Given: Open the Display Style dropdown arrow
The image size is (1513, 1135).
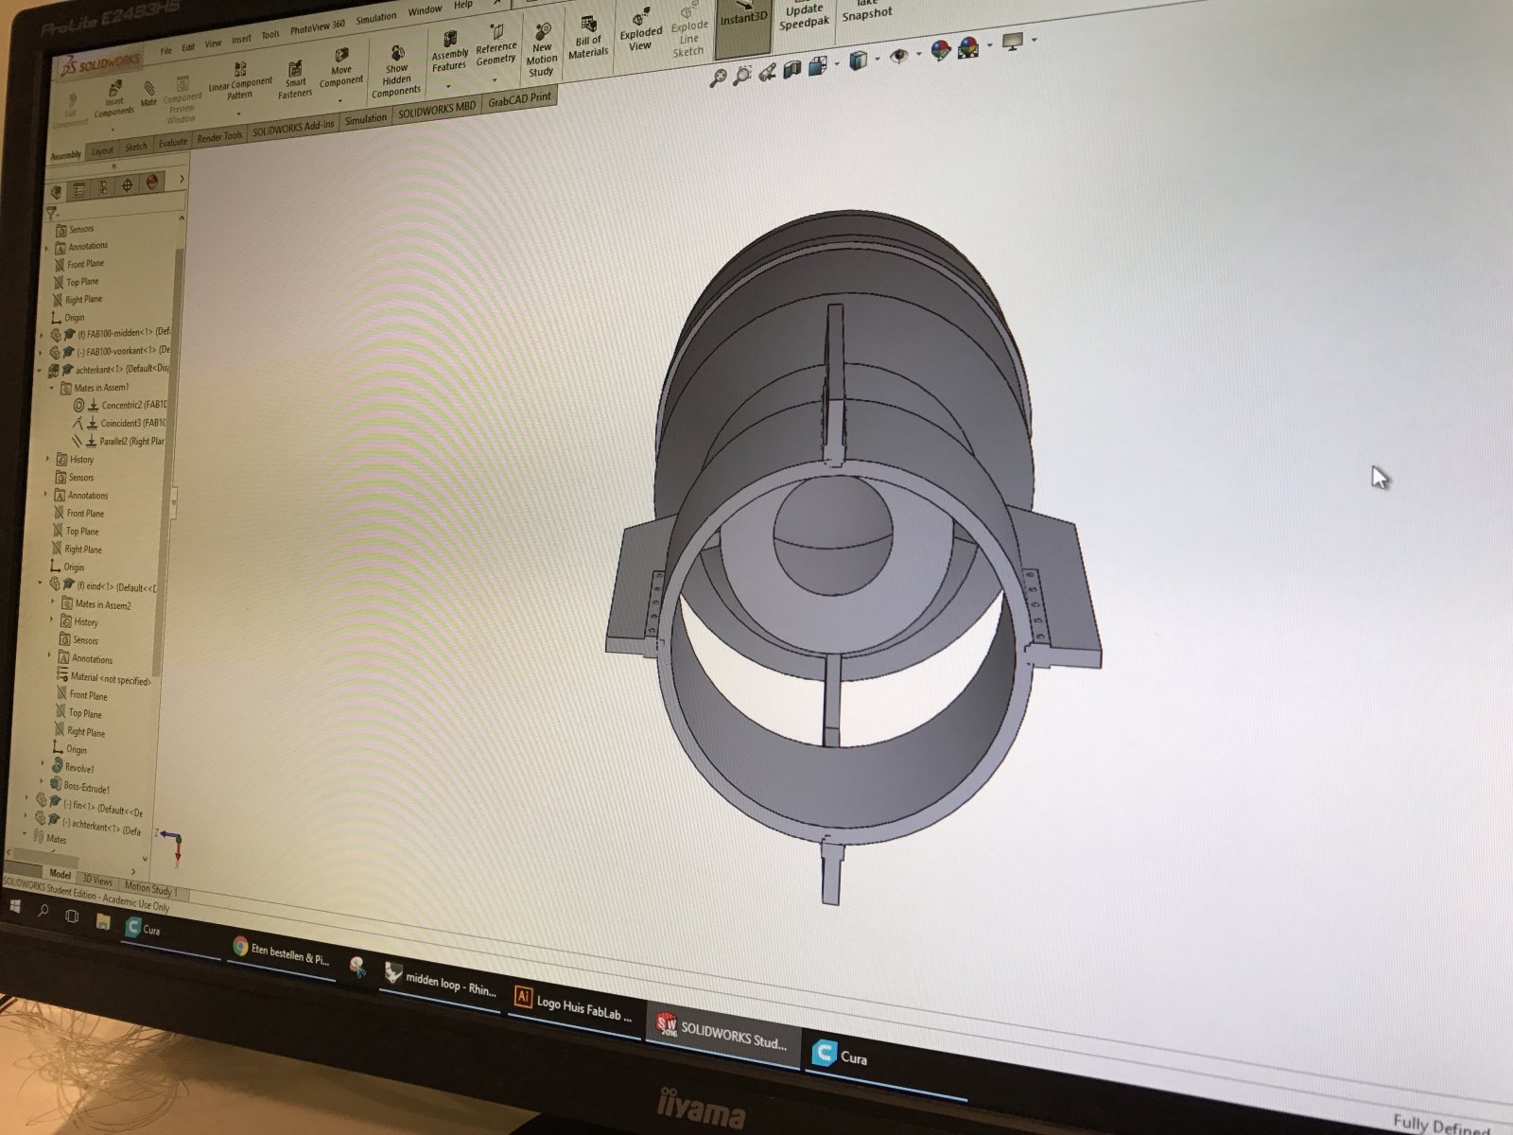Looking at the screenshot, I should pyautogui.click(x=878, y=58).
